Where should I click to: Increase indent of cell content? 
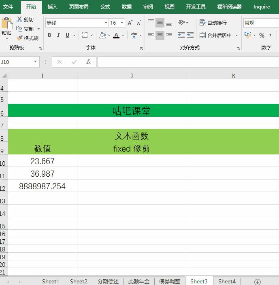190,35
